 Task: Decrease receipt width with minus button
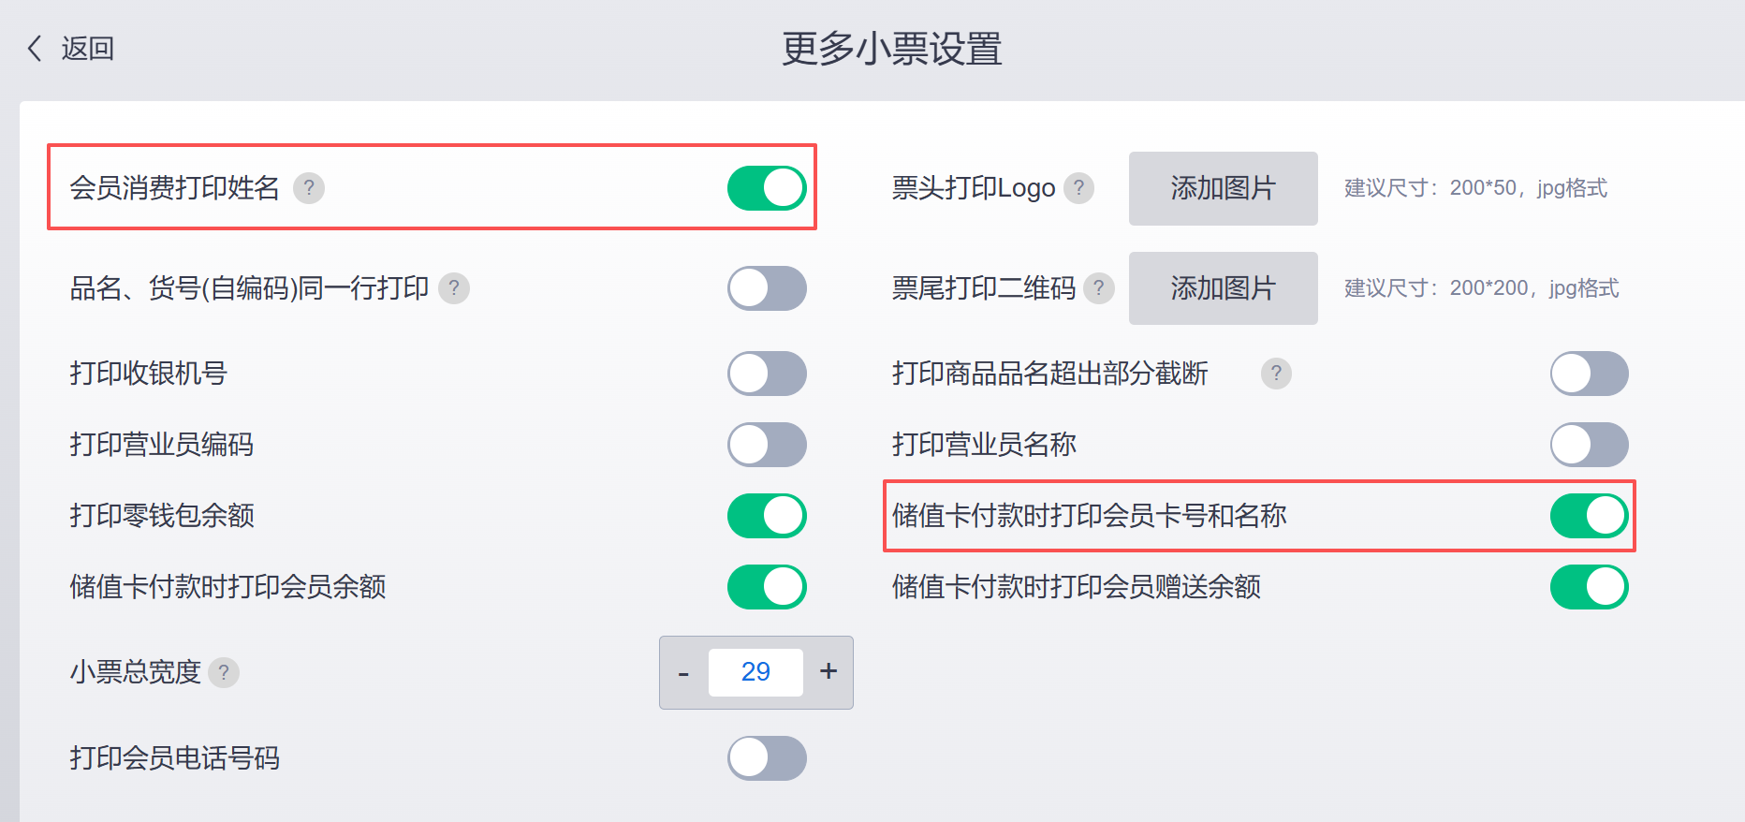(x=684, y=672)
